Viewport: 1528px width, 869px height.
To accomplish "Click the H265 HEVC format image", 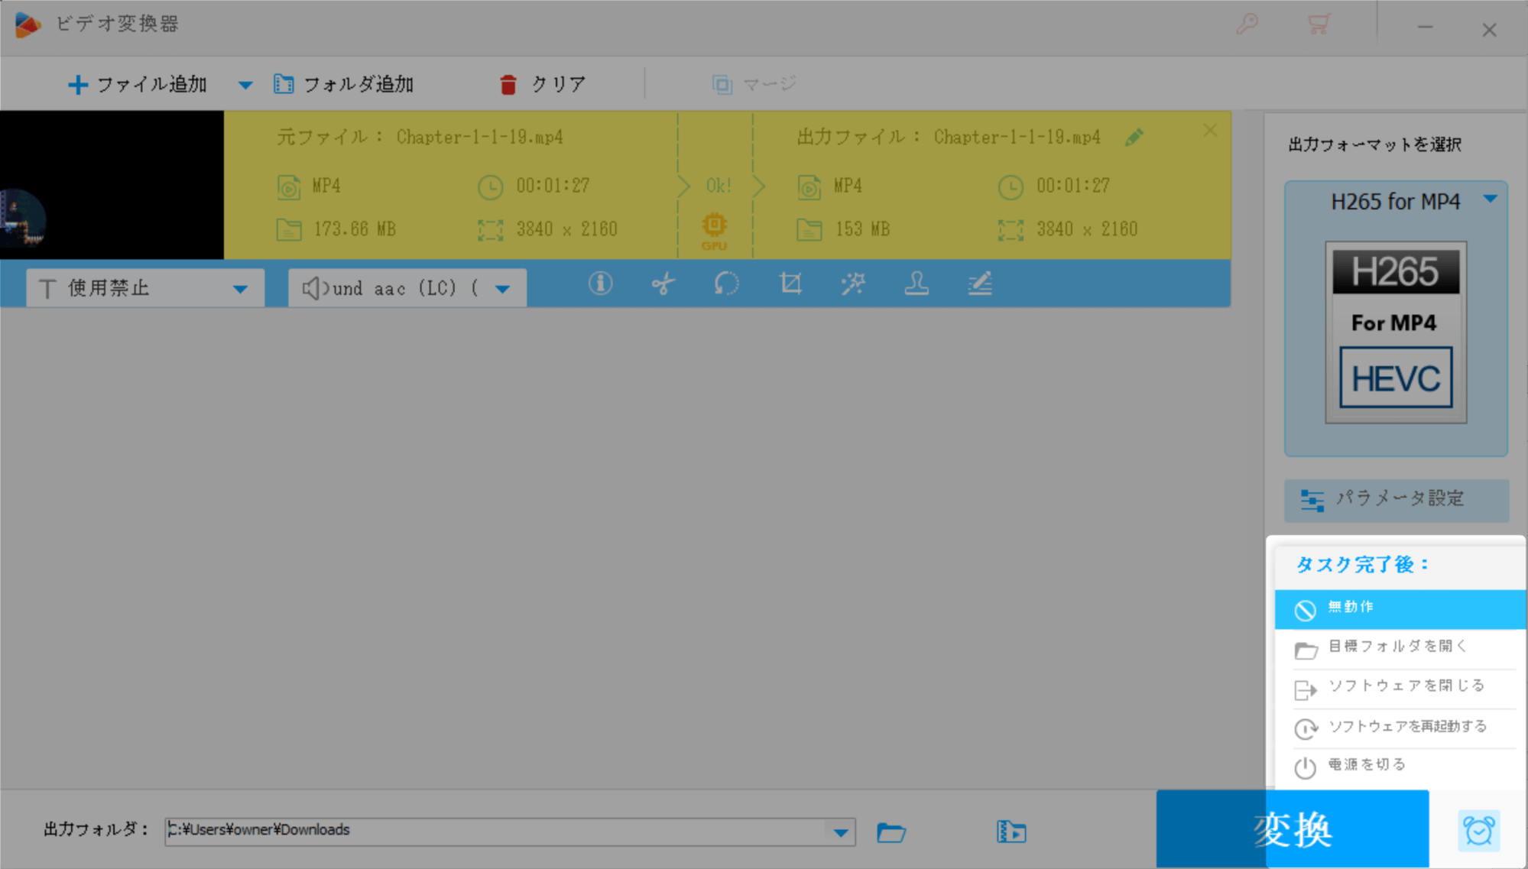I will 1396,332.
